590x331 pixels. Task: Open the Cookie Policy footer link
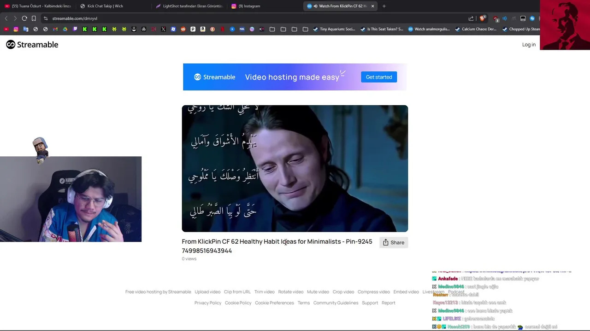(x=238, y=303)
